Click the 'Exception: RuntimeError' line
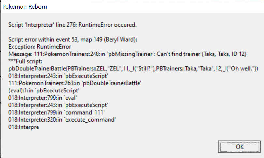264x158 pixels. click(40, 47)
